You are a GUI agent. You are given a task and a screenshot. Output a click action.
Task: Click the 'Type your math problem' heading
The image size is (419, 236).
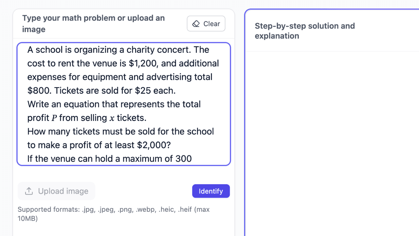93,24
